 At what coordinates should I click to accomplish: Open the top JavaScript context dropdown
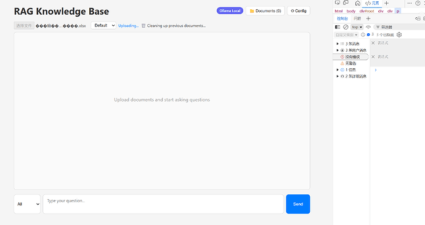pos(357,27)
